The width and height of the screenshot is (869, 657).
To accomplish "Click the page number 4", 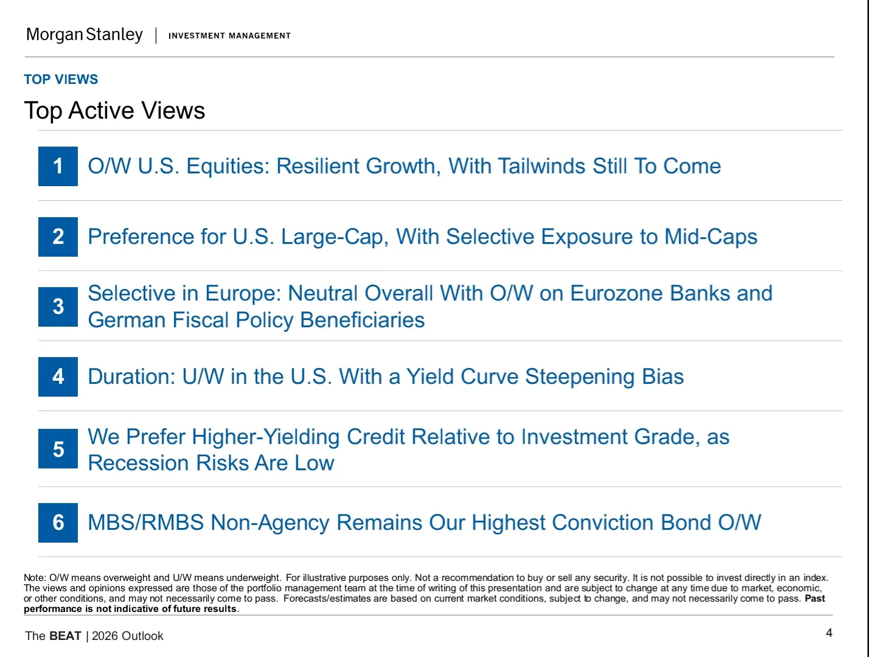I will (829, 633).
